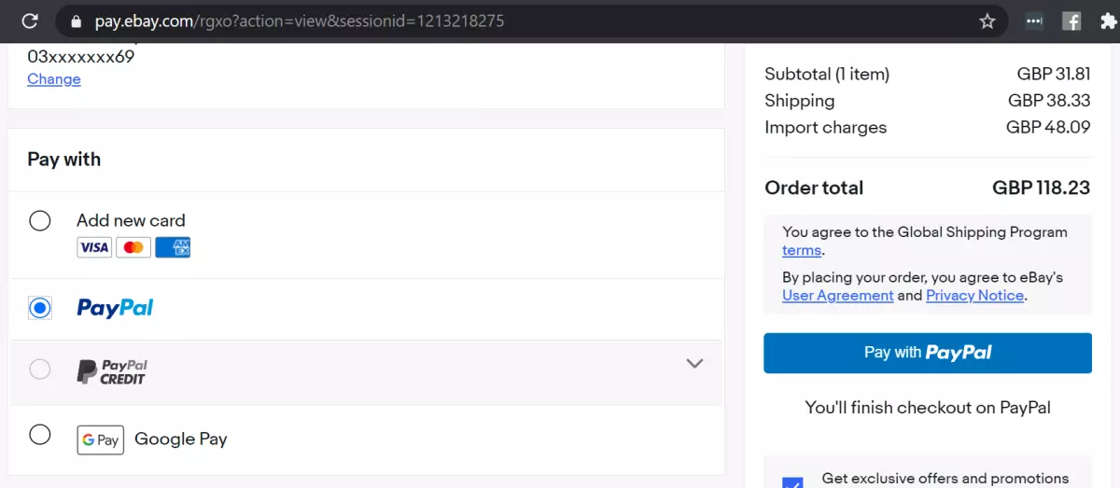Select the Add new card radio button
Image resolution: width=1120 pixels, height=488 pixels.
click(x=40, y=221)
